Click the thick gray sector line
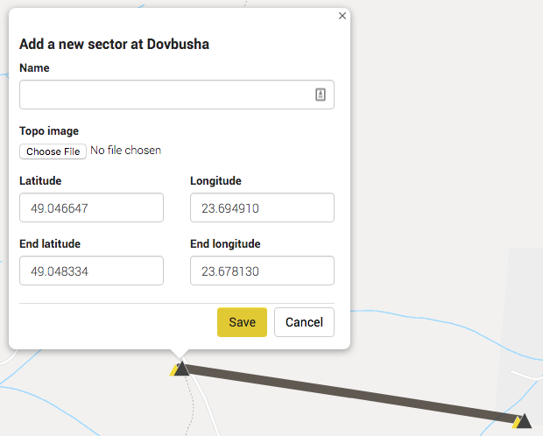 click(x=350, y=394)
